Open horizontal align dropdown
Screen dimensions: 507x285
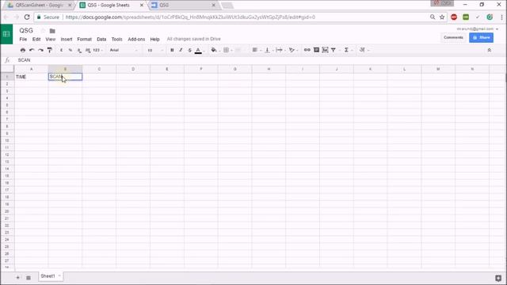point(256,50)
